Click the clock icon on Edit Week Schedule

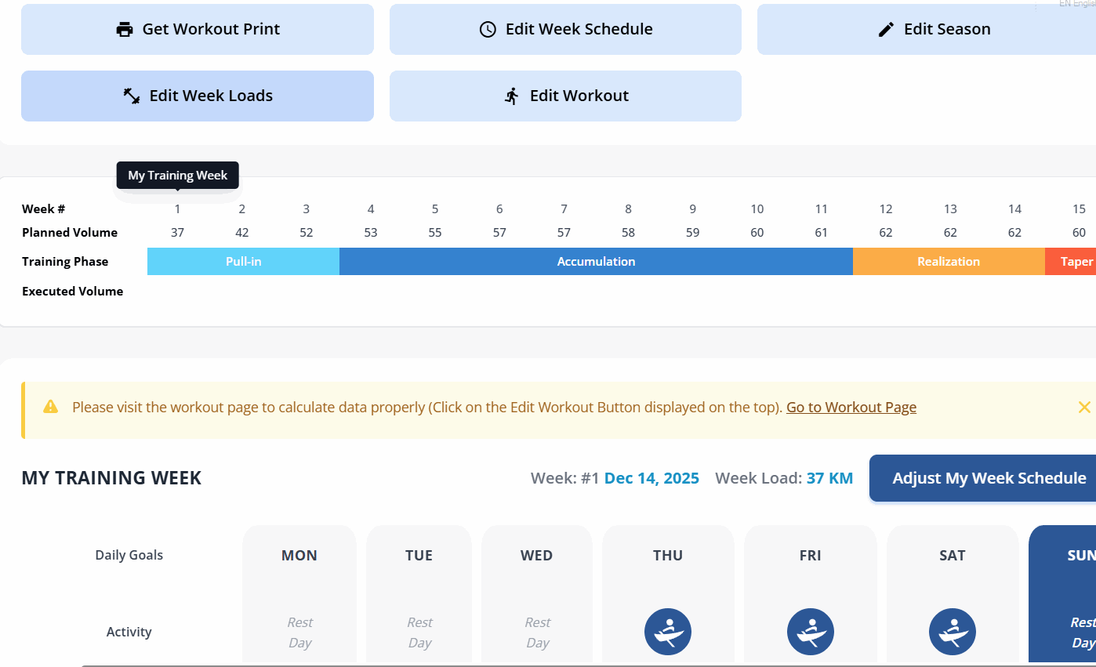[488, 30]
